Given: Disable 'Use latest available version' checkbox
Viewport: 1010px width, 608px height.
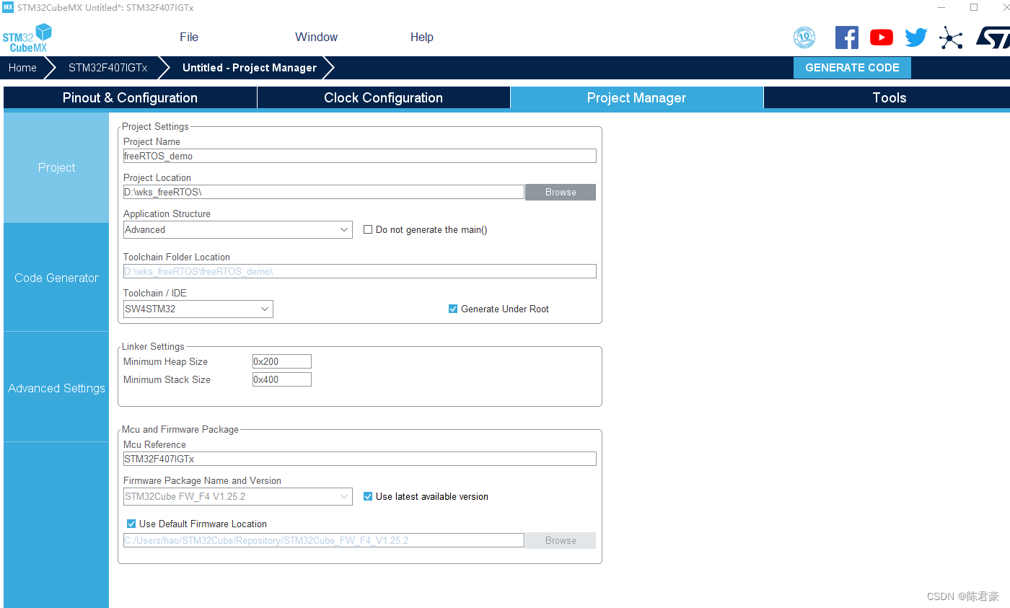Looking at the screenshot, I should [368, 496].
